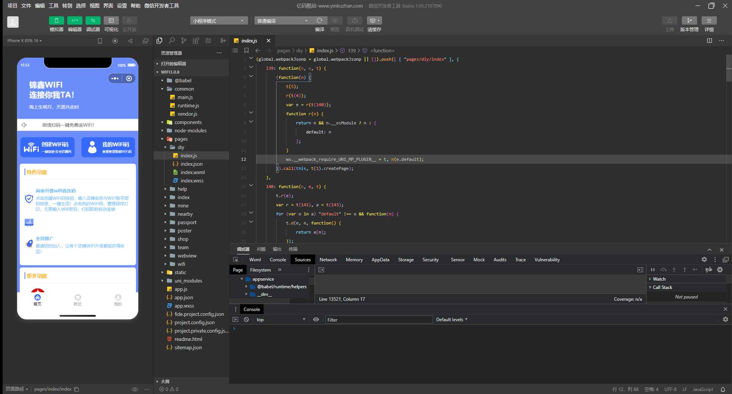Tap the 我的WiFi码 button in simulator
Viewport: 732px width, 394px height.
108,147
